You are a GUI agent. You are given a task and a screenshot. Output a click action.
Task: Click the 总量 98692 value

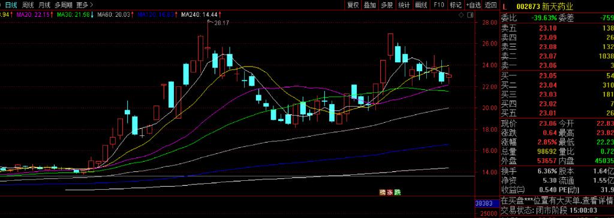coord(546,152)
